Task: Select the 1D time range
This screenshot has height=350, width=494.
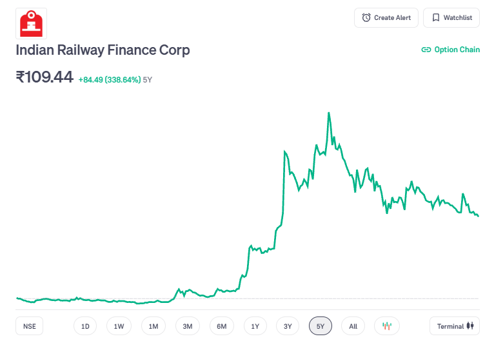Action: click(x=85, y=326)
